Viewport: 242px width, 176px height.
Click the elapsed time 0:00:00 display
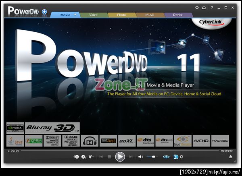click(13, 151)
